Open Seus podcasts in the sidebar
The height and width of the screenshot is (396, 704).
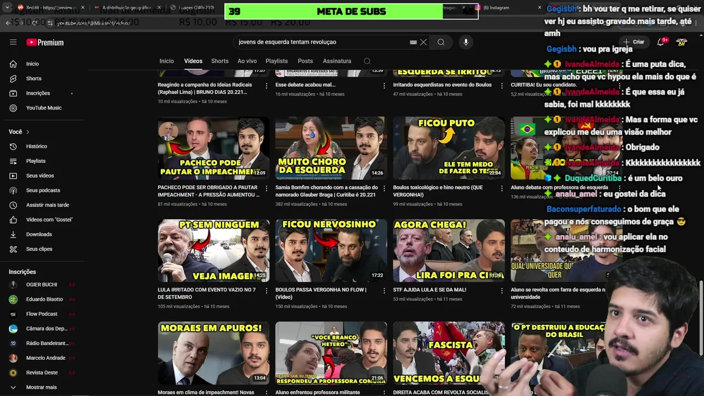coord(42,190)
